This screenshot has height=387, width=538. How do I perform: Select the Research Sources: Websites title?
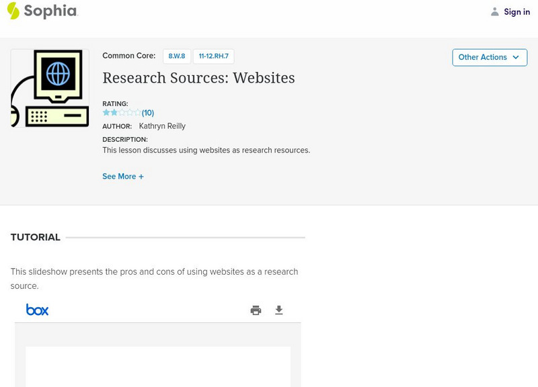tap(198, 78)
